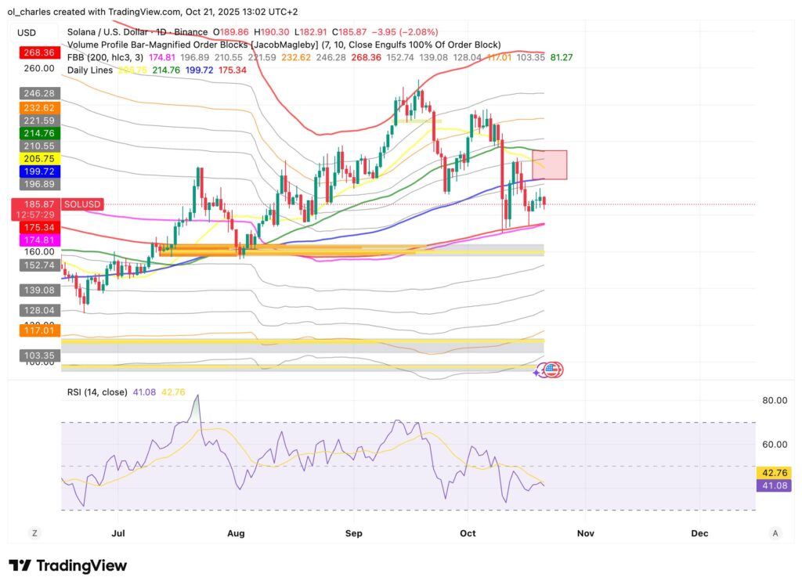Click the 41.08 purple RSI value badge
Screen dimensions: 802x588
pyautogui.click(x=773, y=485)
